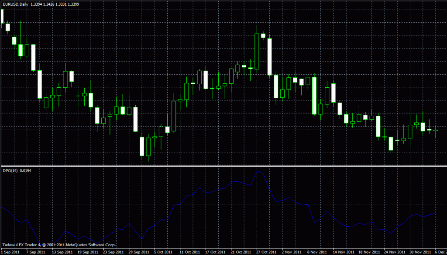Click the tallest bullish candle on 27 Oct
Image resolution: width=447 pixels, height=255 pixels.
257,52
